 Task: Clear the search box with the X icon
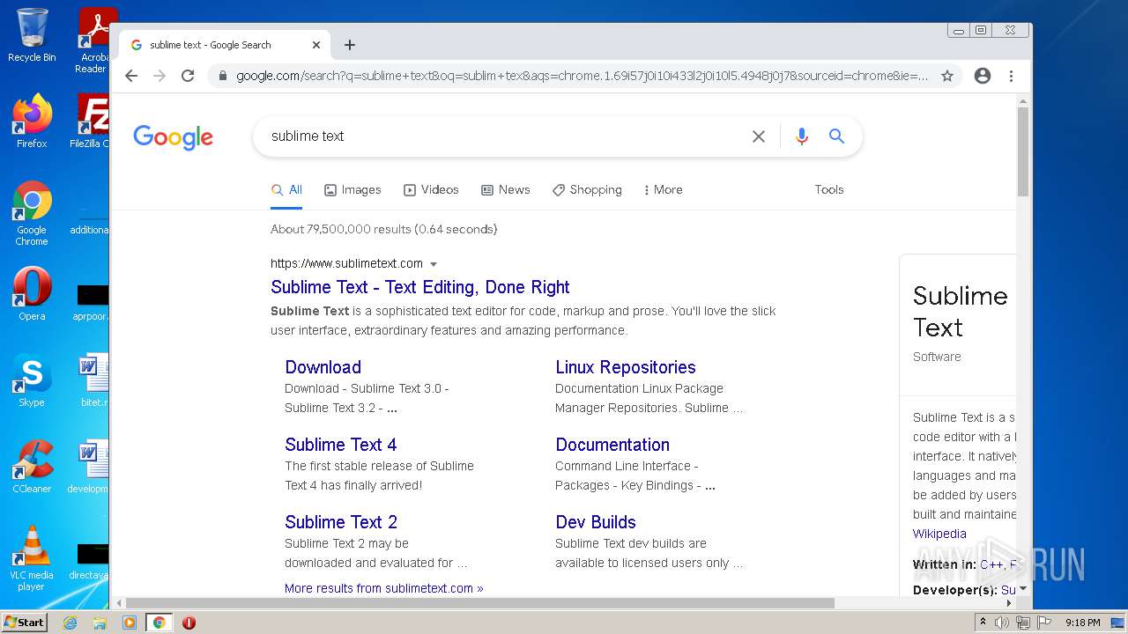[759, 136]
